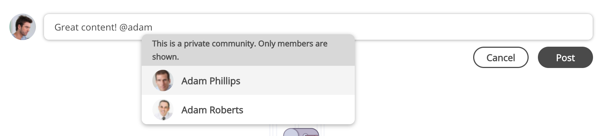Image resolution: width=603 pixels, height=136 pixels.
Task: Click the word "shown." in the notice
Action: pos(165,57)
